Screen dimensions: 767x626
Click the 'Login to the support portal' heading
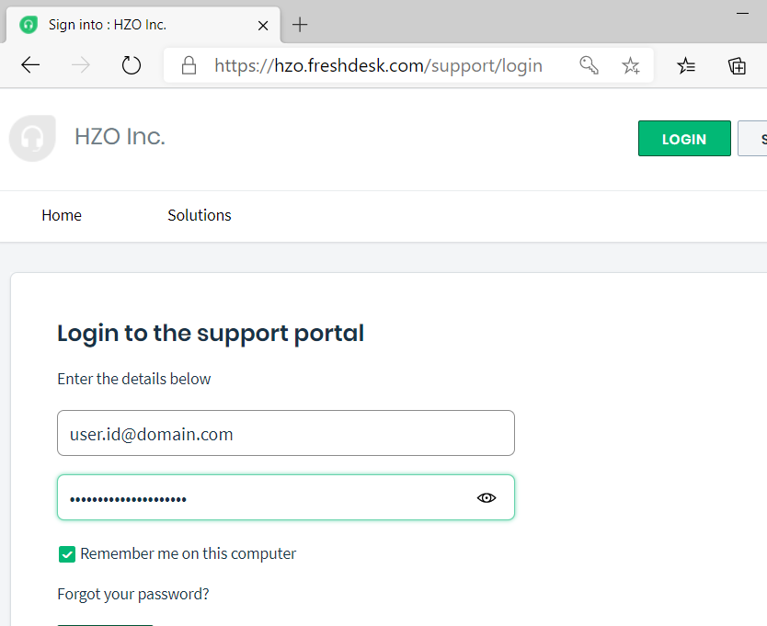(x=211, y=334)
